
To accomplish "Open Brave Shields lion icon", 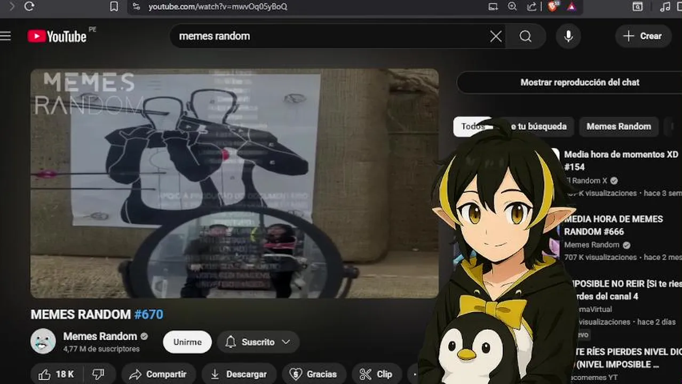I will pos(553,6).
